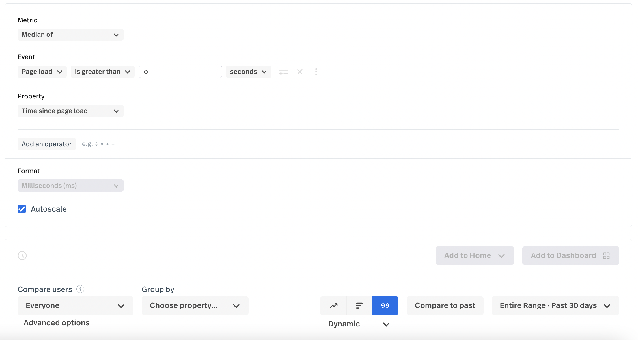Remove the event filter with the X icon

pos(300,72)
